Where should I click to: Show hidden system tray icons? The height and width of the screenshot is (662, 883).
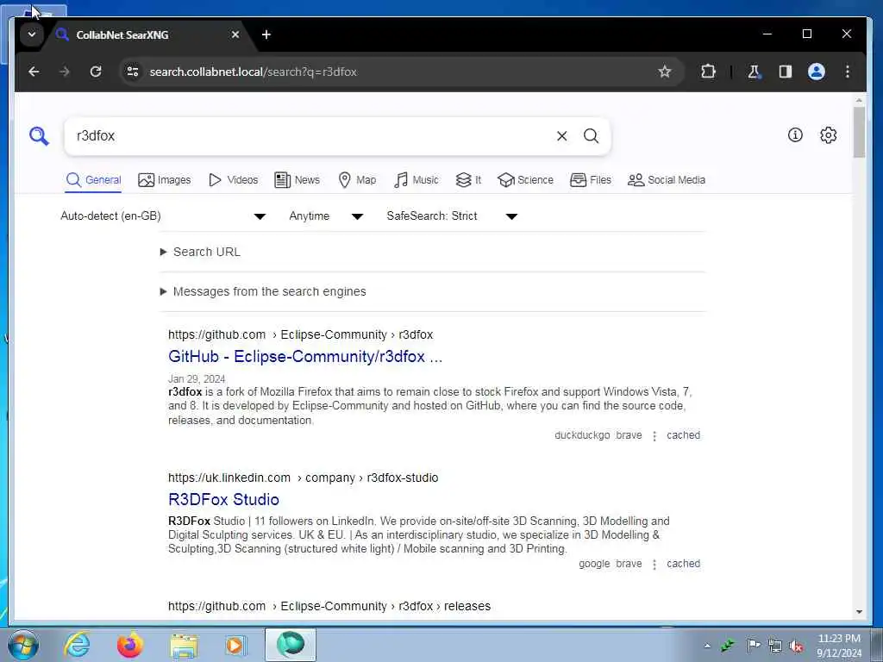click(707, 646)
